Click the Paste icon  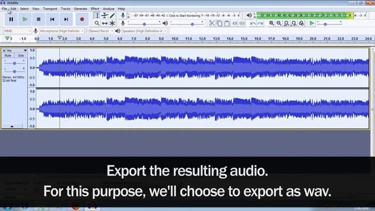pyautogui.click(x=227, y=23)
